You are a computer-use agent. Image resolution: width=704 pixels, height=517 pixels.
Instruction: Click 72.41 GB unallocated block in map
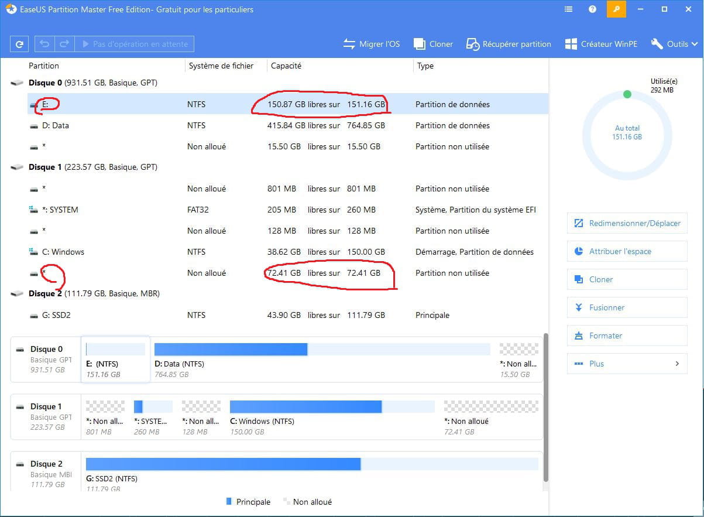click(492, 417)
